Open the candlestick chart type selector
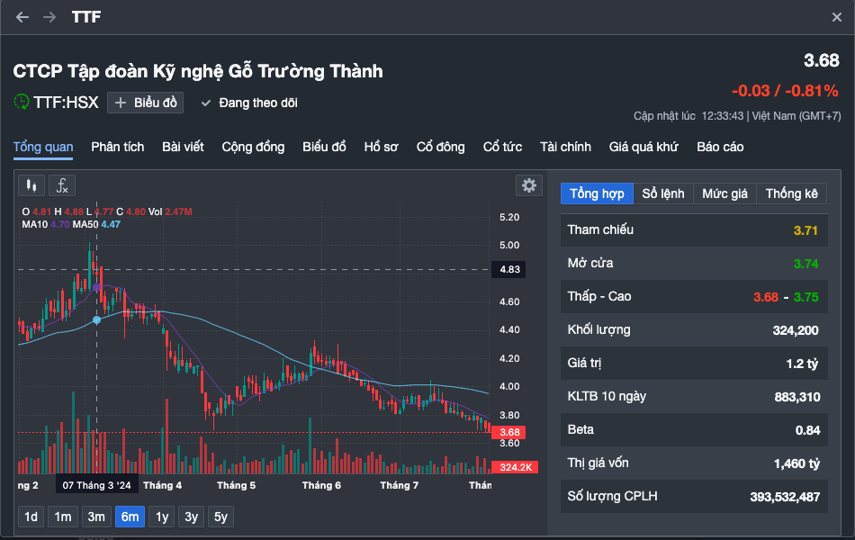This screenshot has height=540, width=855. [x=31, y=185]
